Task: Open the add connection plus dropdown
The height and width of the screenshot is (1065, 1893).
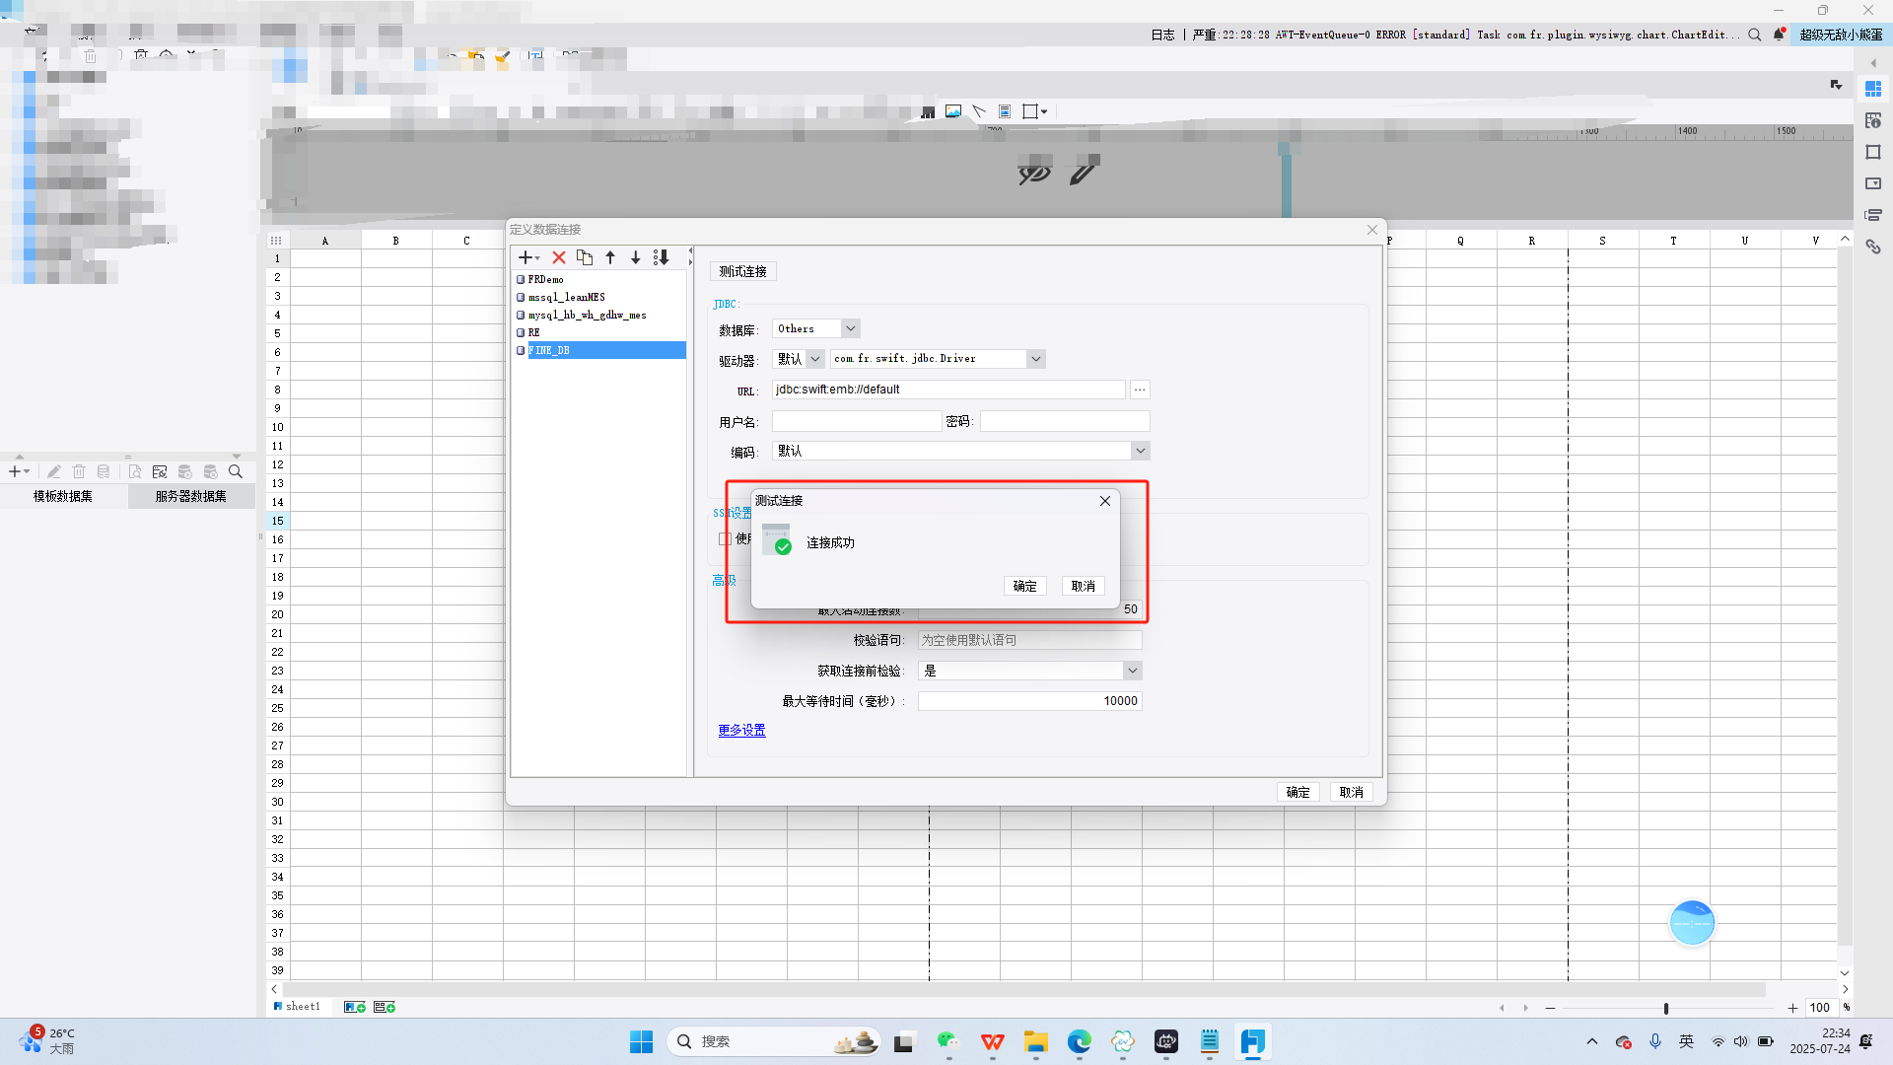Action: [529, 257]
